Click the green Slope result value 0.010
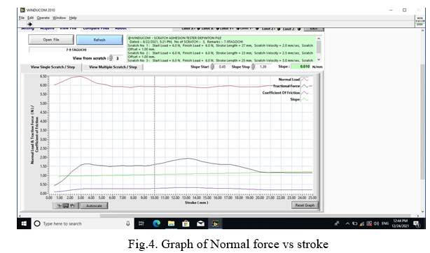The height and width of the screenshot is (253, 430). (300, 66)
